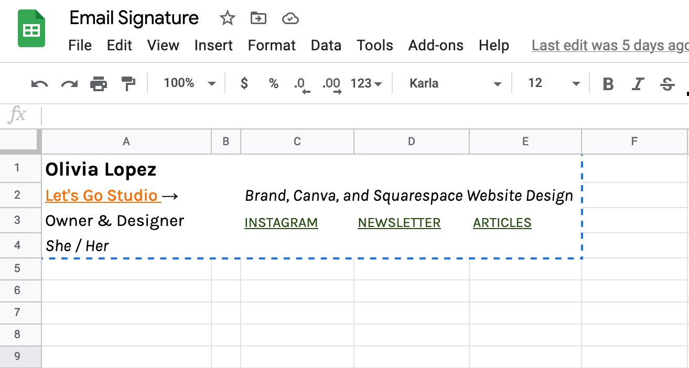Open the Google Sheets home icon
The height and width of the screenshot is (368, 689).
(x=31, y=29)
